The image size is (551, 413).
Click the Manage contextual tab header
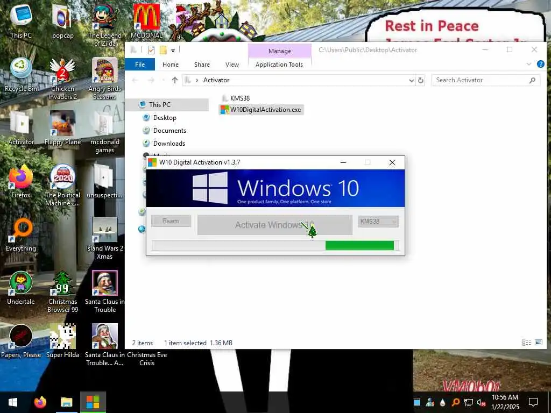coord(280,51)
